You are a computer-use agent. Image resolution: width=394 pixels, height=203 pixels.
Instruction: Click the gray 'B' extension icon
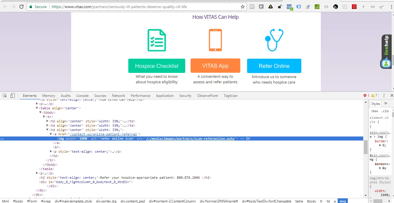[326, 7]
